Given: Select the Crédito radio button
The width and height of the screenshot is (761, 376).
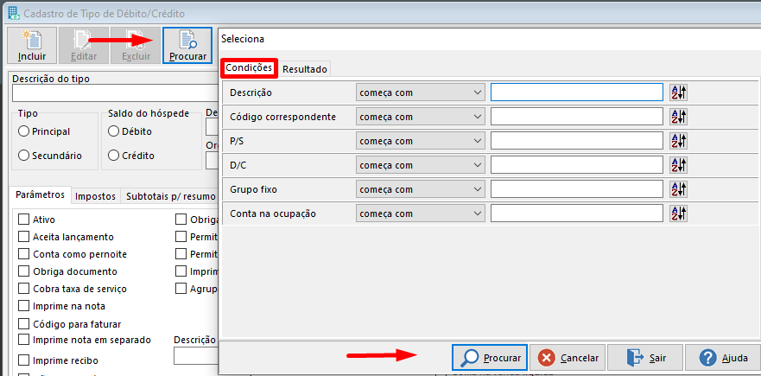Looking at the screenshot, I should tap(113, 156).
